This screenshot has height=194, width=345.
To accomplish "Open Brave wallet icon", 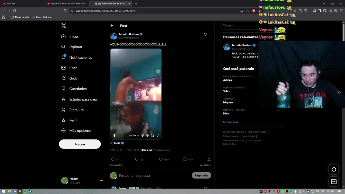I will pos(325,11).
